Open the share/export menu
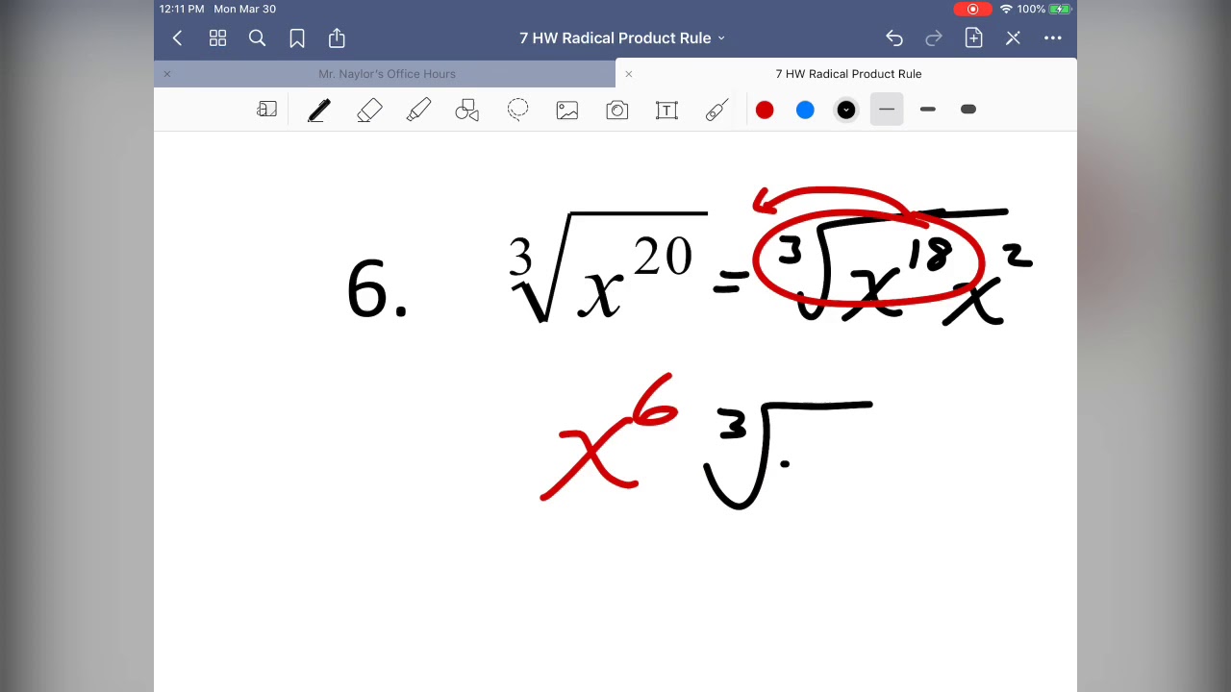This screenshot has height=692, width=1231. (337, 38)
